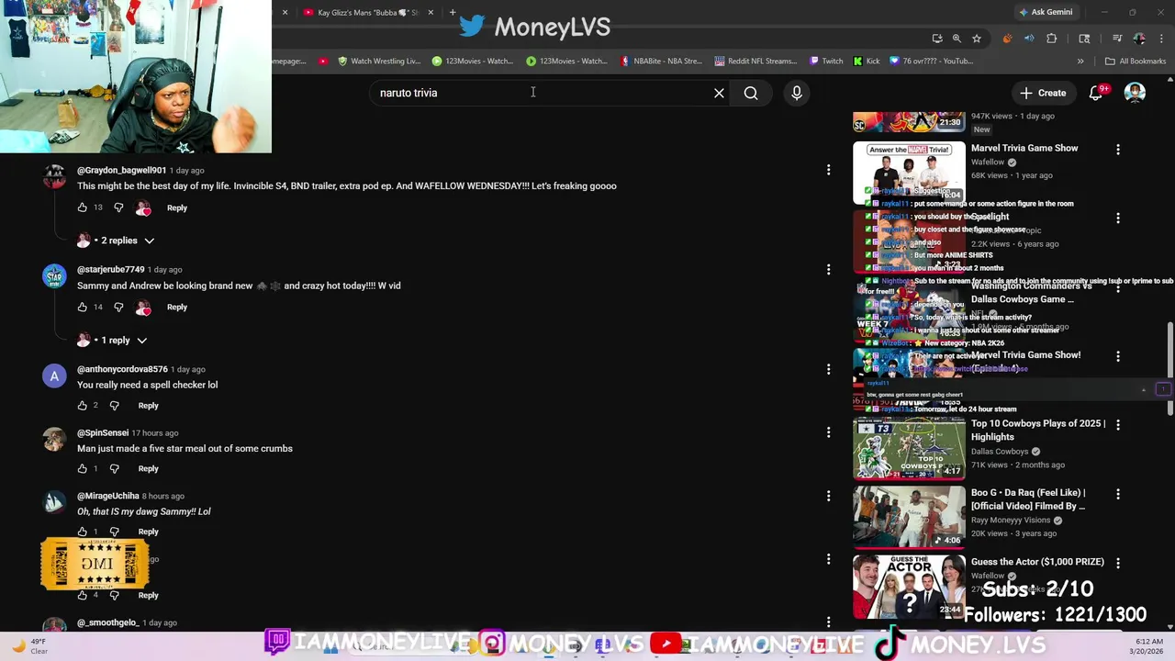Click the speaker extension icon in toolbar
The height and width of the screenshot is (661, 1175).
tap(1029, 39)
